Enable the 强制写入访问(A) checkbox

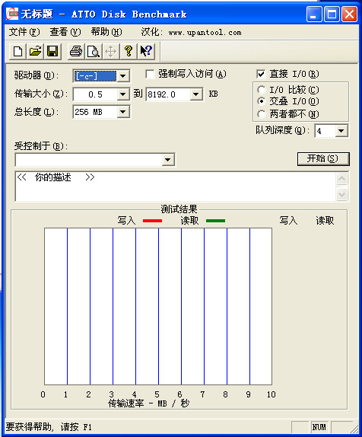pyautogui.click(x=150, y=74)
